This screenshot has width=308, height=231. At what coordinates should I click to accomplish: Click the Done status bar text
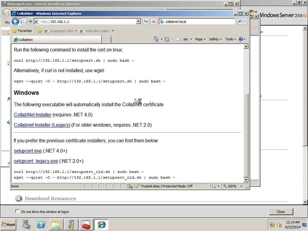[x=15, y=186]
